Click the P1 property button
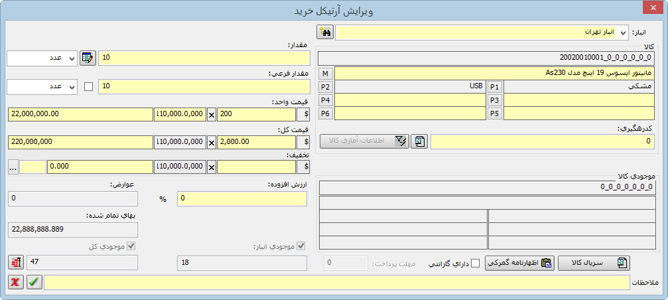 [x=495, y=87]
